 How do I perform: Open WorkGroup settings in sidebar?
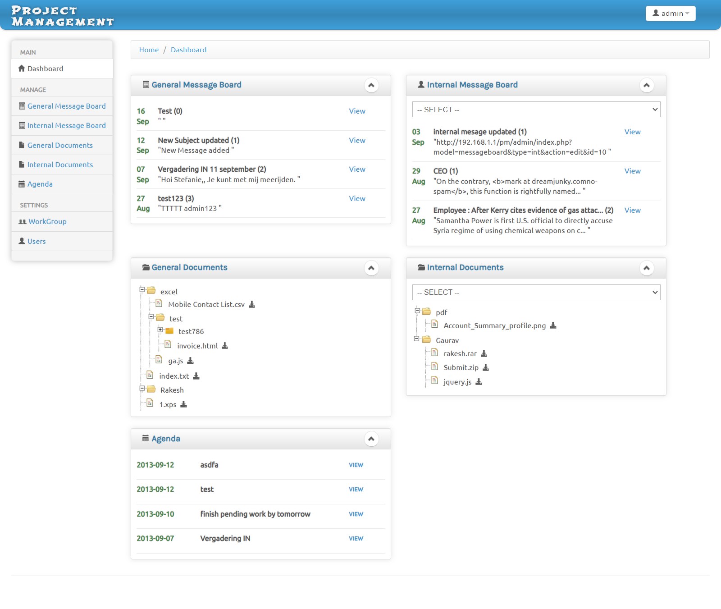(x=62, y=221)
